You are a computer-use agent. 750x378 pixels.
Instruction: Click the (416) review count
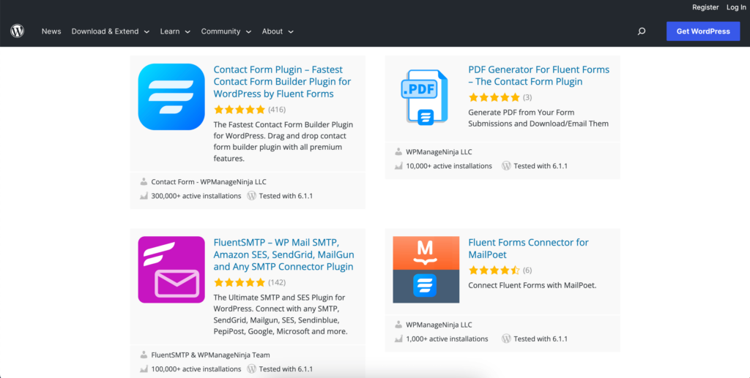[277, 110]
